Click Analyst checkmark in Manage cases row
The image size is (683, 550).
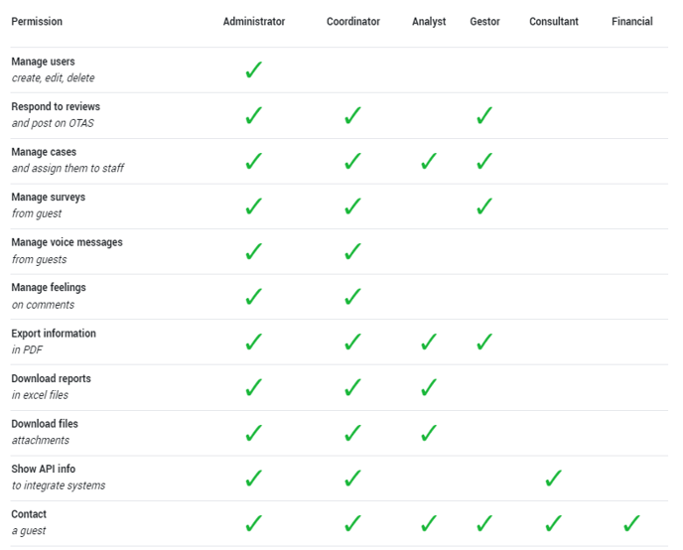(429, 161)
